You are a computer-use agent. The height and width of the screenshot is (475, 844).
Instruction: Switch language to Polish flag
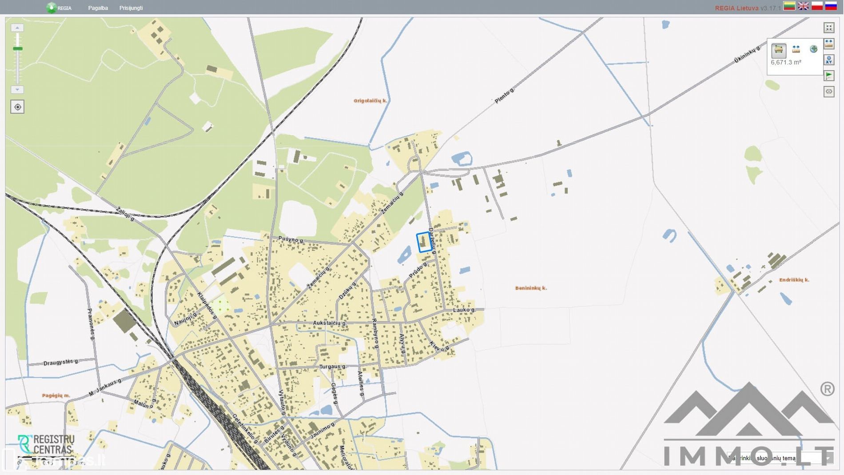point(817,6)
